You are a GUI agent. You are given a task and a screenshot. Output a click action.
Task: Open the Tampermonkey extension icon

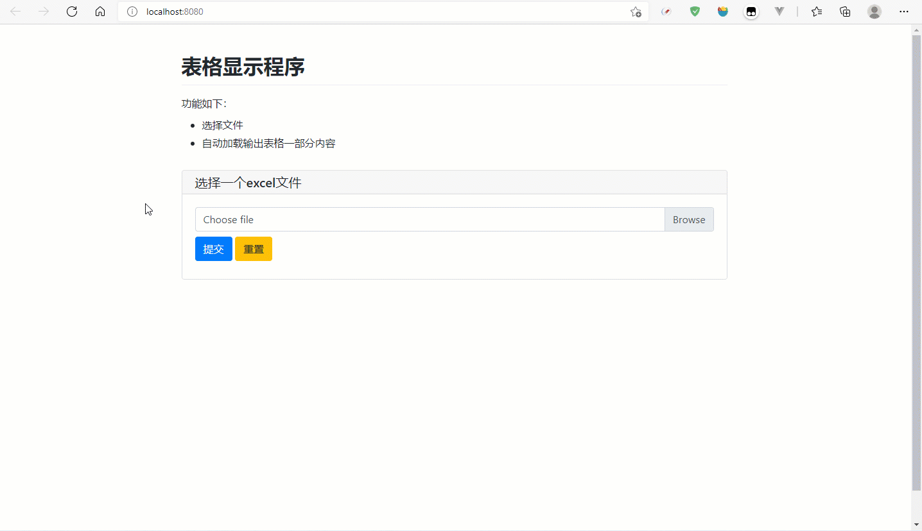[x=751, y=12]
